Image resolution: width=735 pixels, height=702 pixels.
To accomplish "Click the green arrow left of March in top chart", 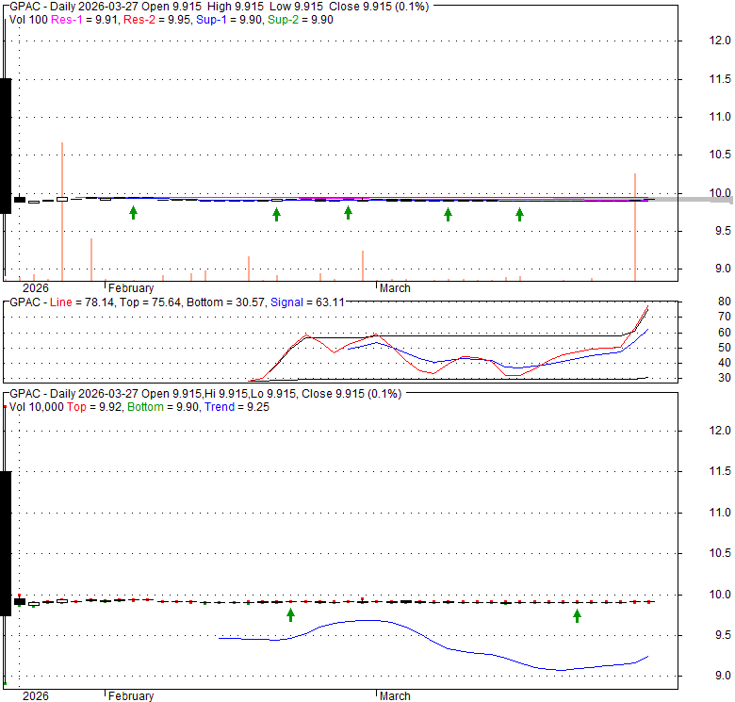I will pyautogui.click(x=348, y=213).
